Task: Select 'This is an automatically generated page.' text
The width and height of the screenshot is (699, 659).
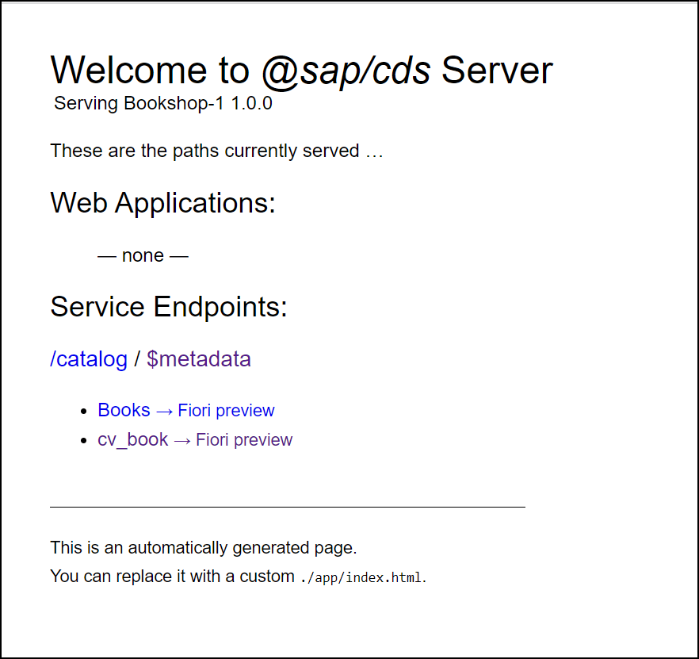Action: 203,547
